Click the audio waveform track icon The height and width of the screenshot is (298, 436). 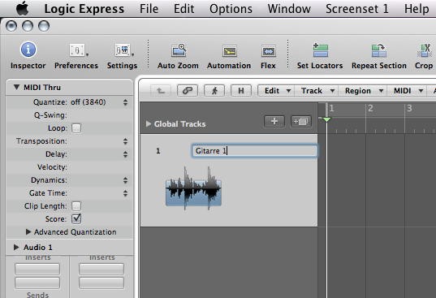click(x=193, y=188)
